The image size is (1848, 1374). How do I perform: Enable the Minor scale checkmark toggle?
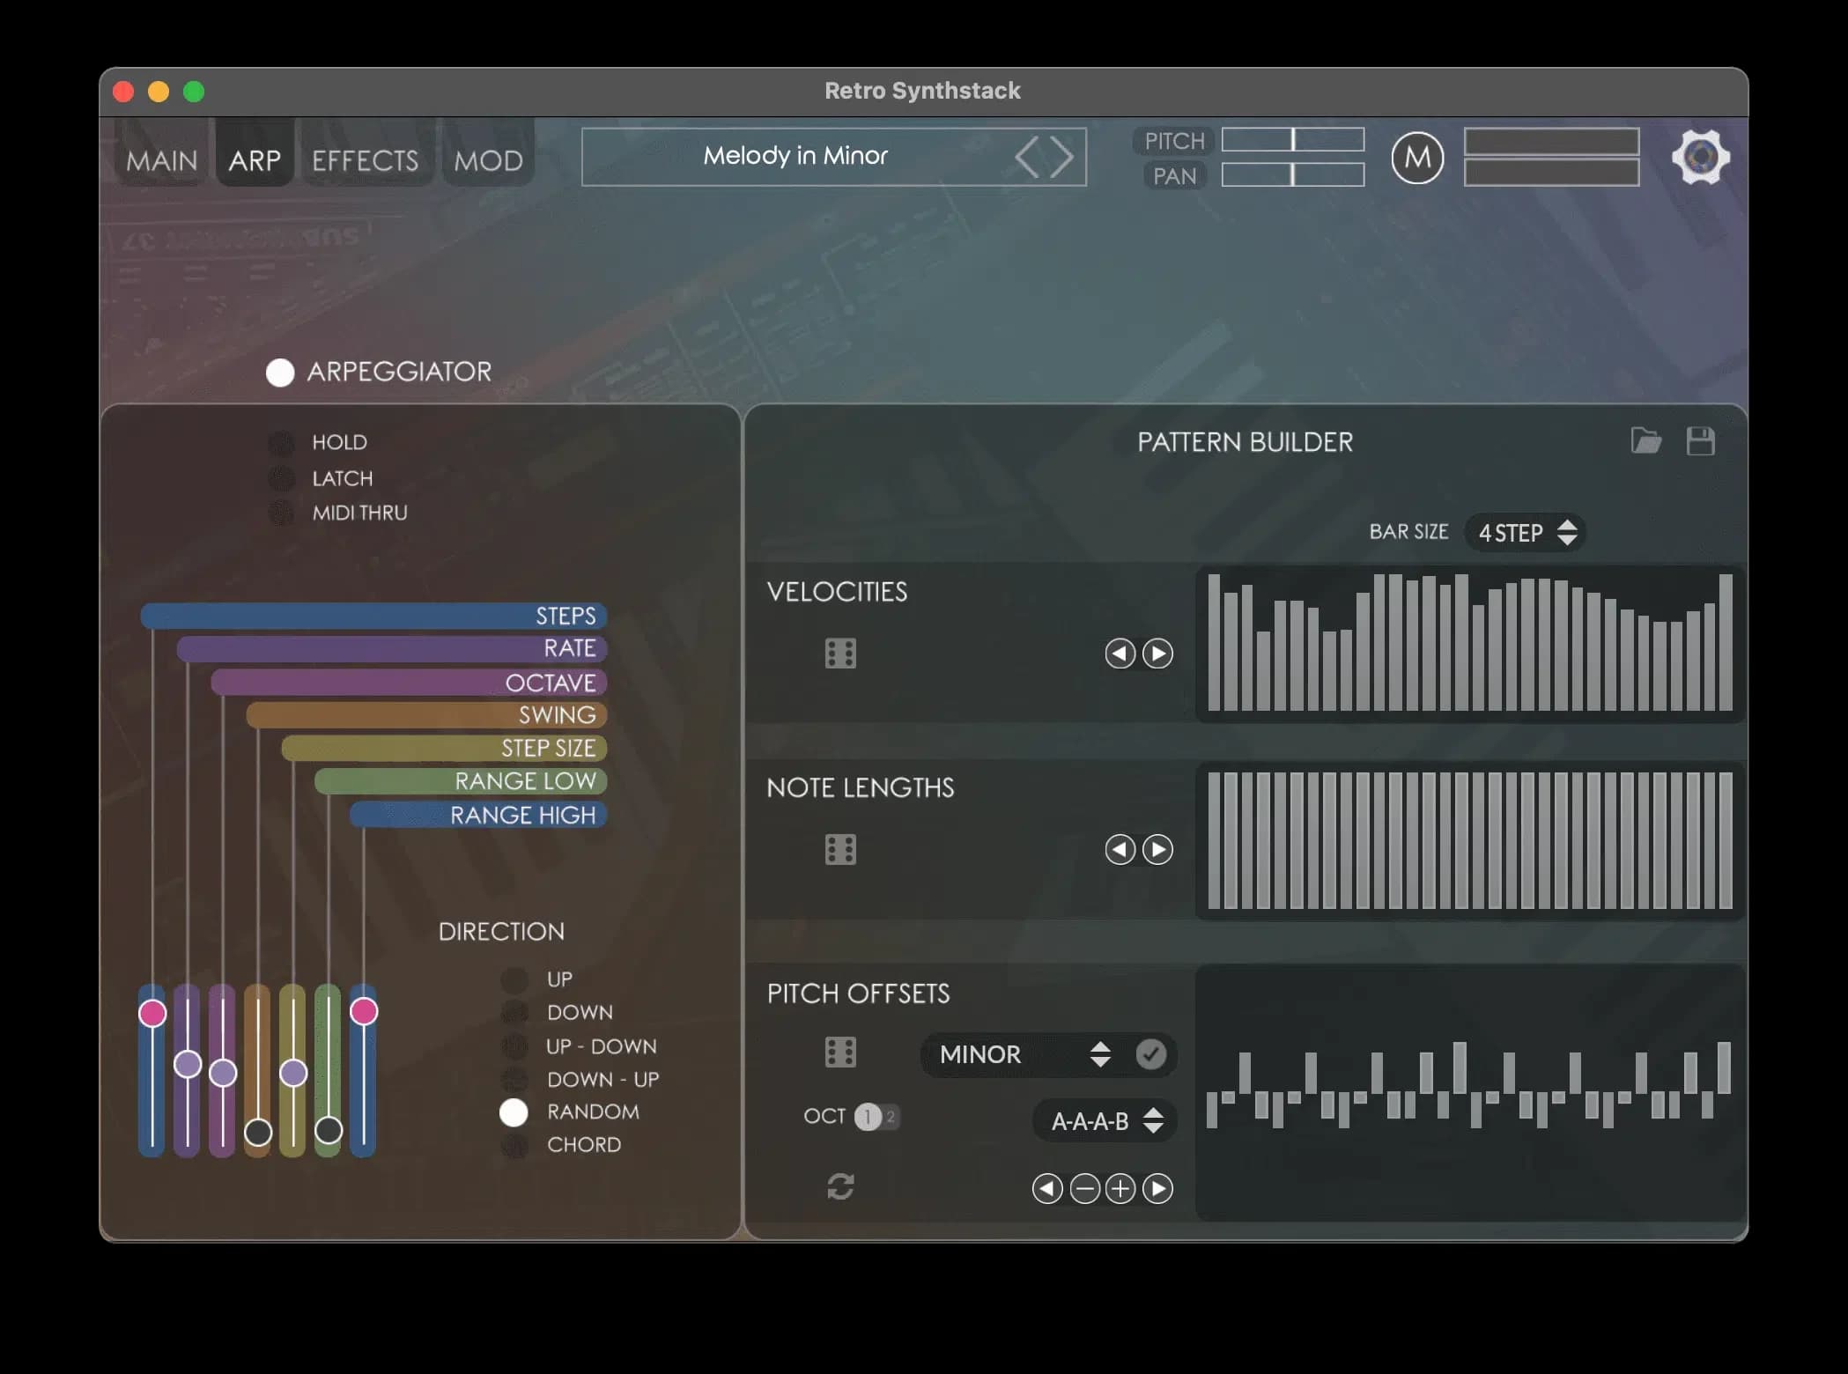point(1150,1054)
